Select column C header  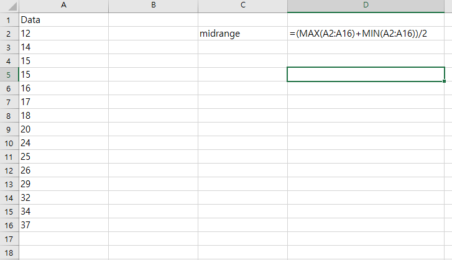click(x=242, y=6)
